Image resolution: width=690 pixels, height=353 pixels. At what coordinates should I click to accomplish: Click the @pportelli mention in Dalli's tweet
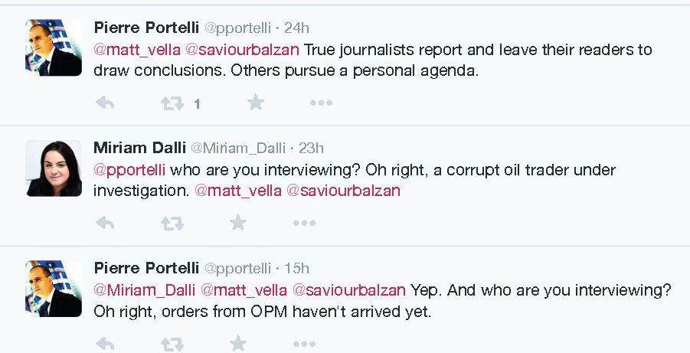129,169
